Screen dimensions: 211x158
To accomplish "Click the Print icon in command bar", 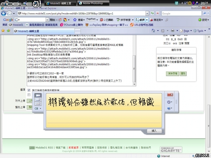I will tap(172, 31).
